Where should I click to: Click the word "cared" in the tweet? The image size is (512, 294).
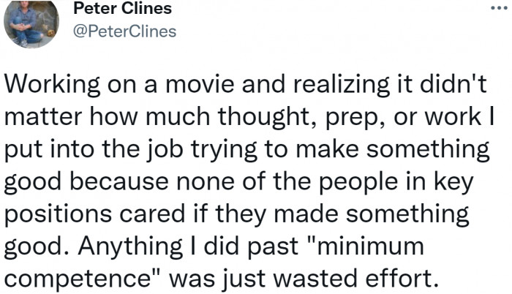click(x=152, y=214)
